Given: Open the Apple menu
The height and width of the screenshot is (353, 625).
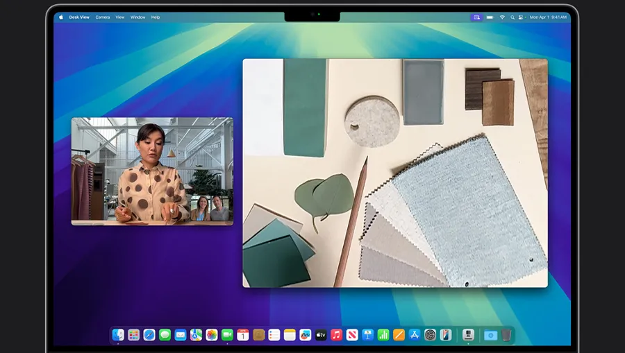Looking at the screenshot, I should (61, 17).
